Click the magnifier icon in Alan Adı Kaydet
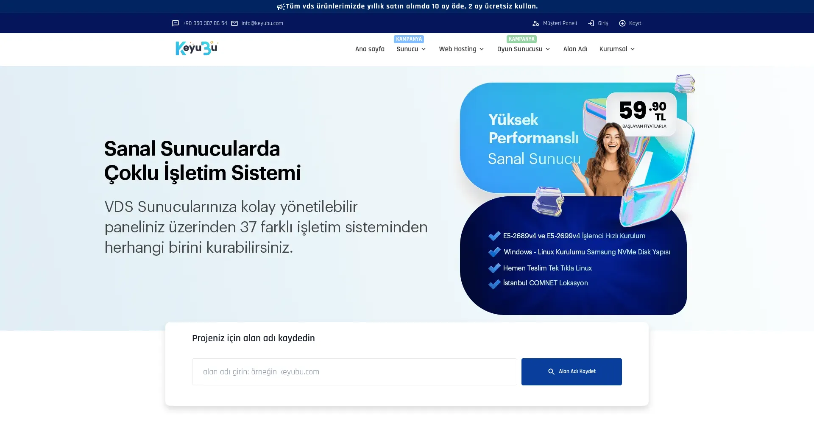The image size is (814, 421). (x=551, y=372)
